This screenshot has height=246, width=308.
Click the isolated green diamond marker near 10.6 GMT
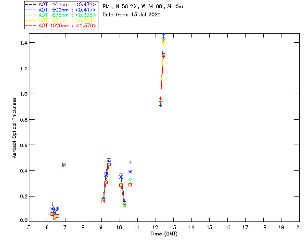(x=130, y=180)
